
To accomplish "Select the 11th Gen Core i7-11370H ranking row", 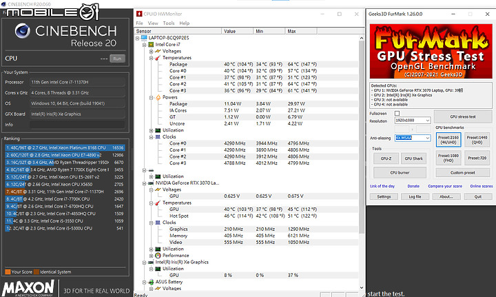I will pos(65,192).
